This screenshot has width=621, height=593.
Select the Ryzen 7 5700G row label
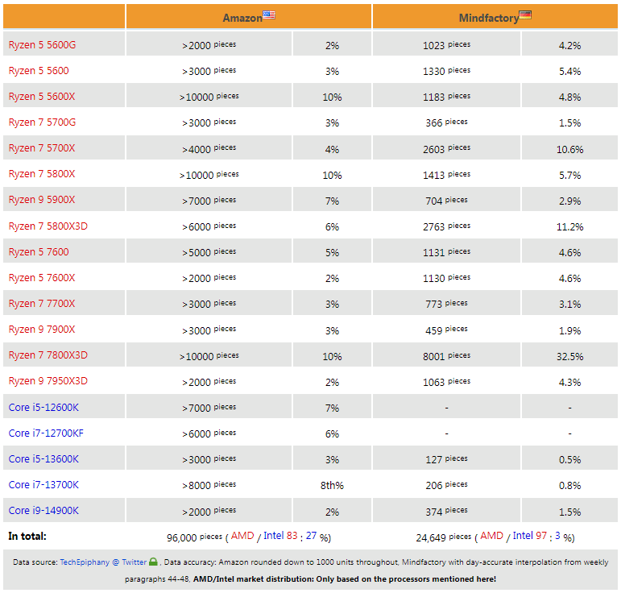tap(42, 122)
